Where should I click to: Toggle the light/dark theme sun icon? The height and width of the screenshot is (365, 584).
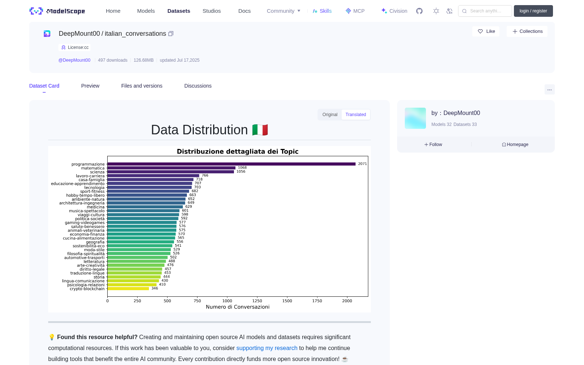pos(436,11)
